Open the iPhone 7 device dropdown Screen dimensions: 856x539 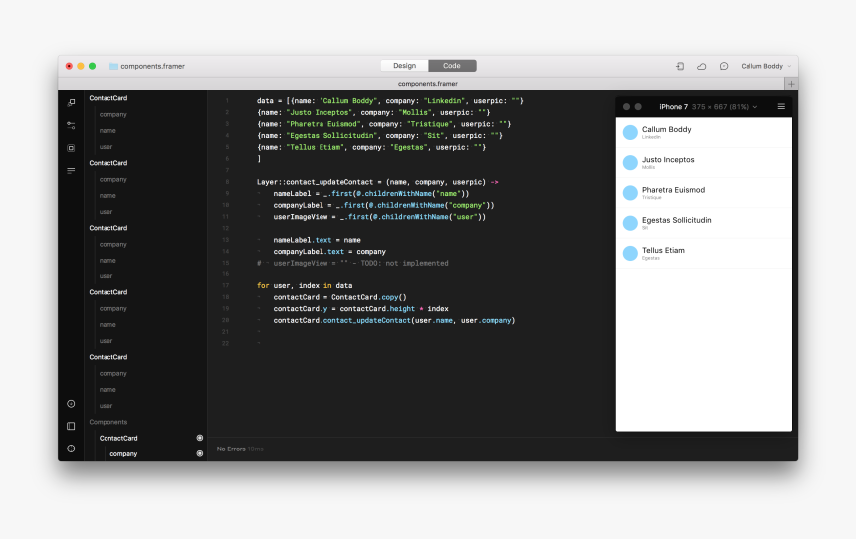tap(709, 106)
